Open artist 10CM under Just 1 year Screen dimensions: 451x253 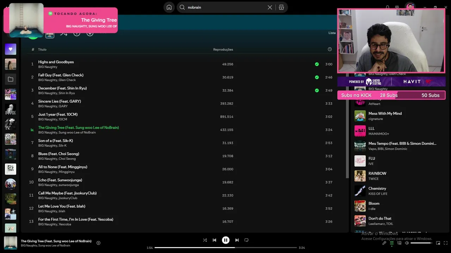(63, 119)
